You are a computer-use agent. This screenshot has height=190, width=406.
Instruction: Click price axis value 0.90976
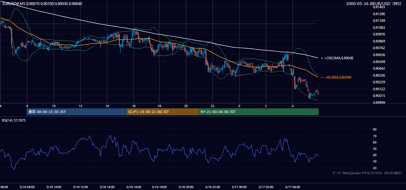click(x=379, y=34)
